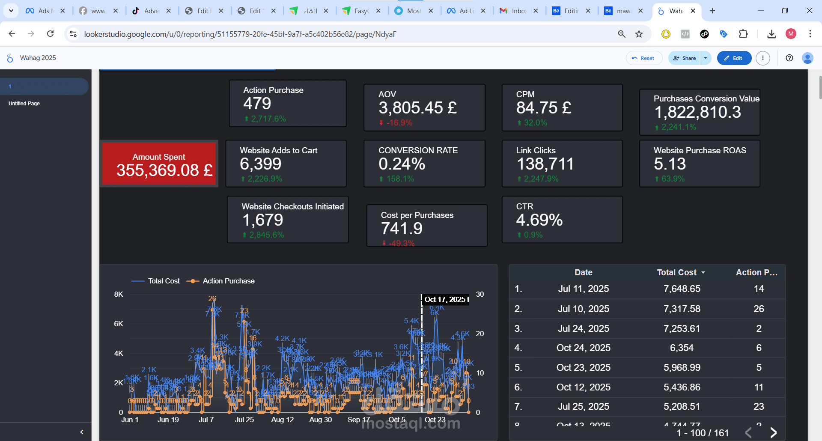
Task: Click the Reset button
Action: pyautogui.click(x=644, y=58)
